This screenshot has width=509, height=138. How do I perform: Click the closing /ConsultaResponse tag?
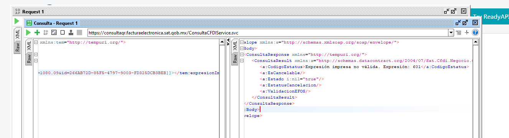coord(269,103)
